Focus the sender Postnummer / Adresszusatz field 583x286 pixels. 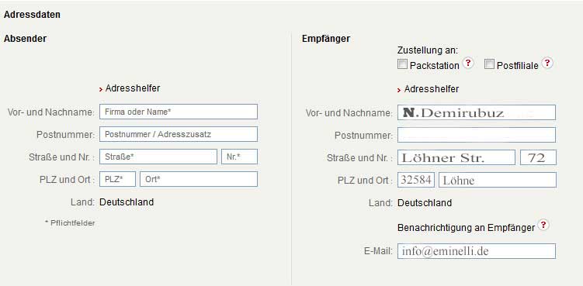[179, 134]
